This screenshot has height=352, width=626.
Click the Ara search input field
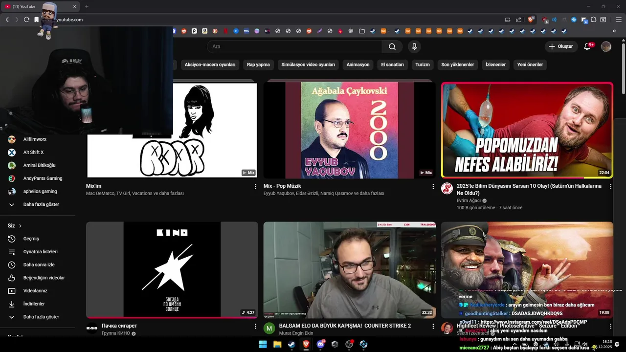coord(294,46)
